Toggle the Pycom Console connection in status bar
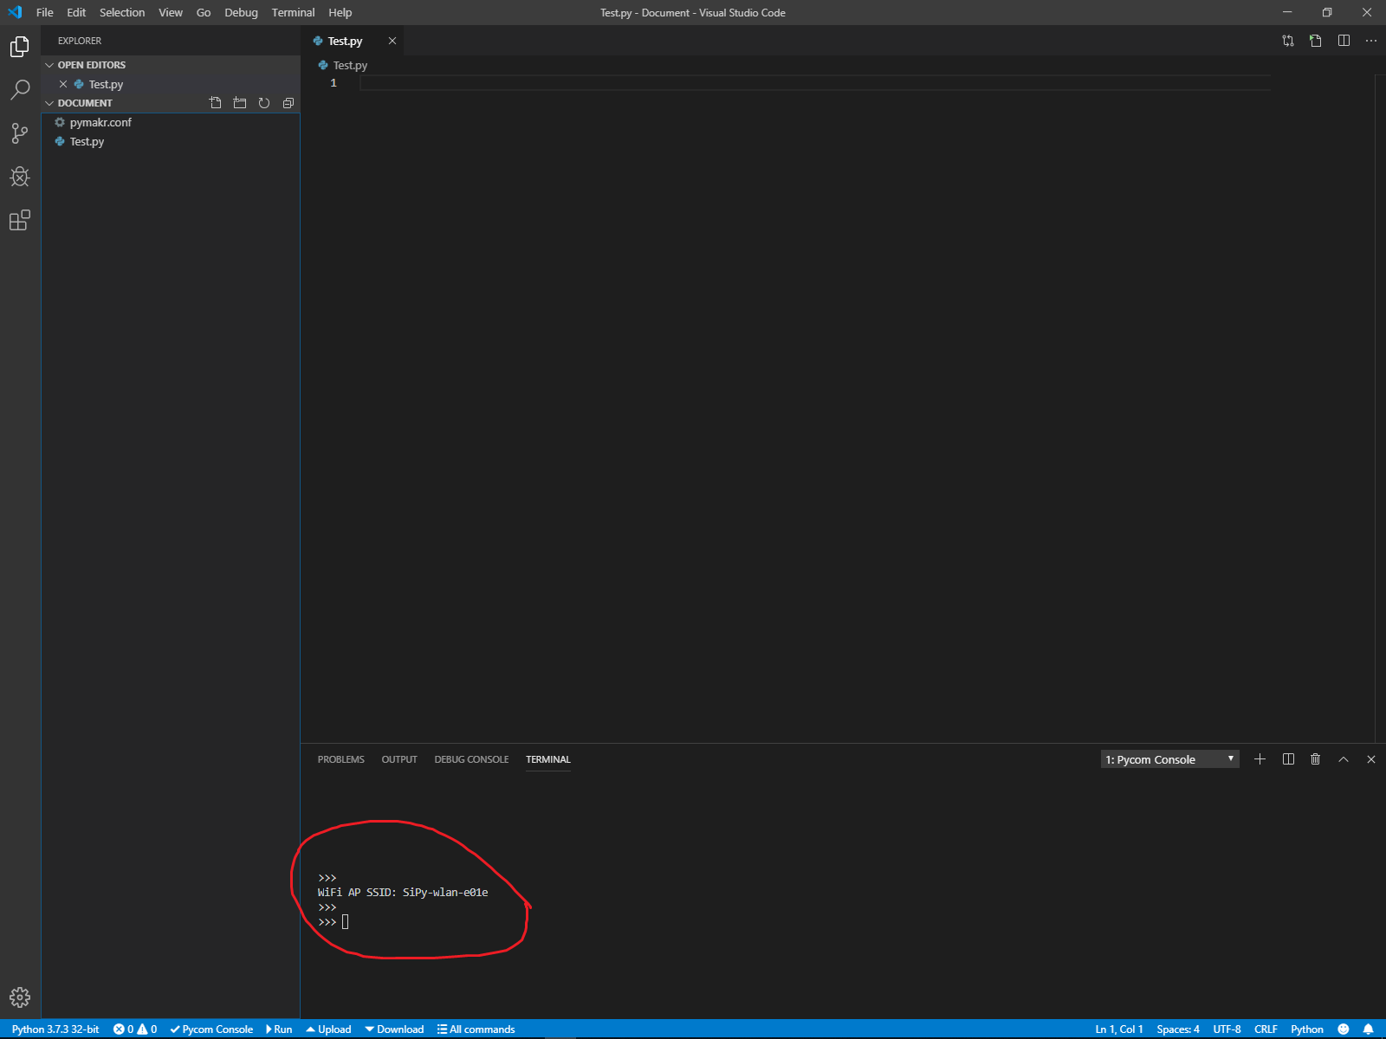 pyautogui.click(x=211, y=1029)
